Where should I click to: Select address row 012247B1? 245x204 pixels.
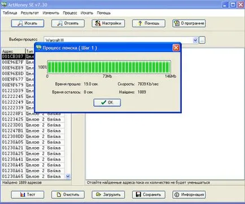33,131
